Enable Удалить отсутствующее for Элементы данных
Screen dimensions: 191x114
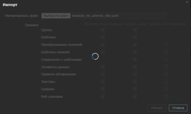tap(166, 67)
